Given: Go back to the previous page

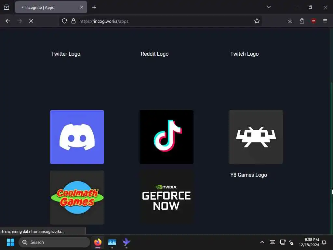Looking at the screenshot, I should click(8, 21).
